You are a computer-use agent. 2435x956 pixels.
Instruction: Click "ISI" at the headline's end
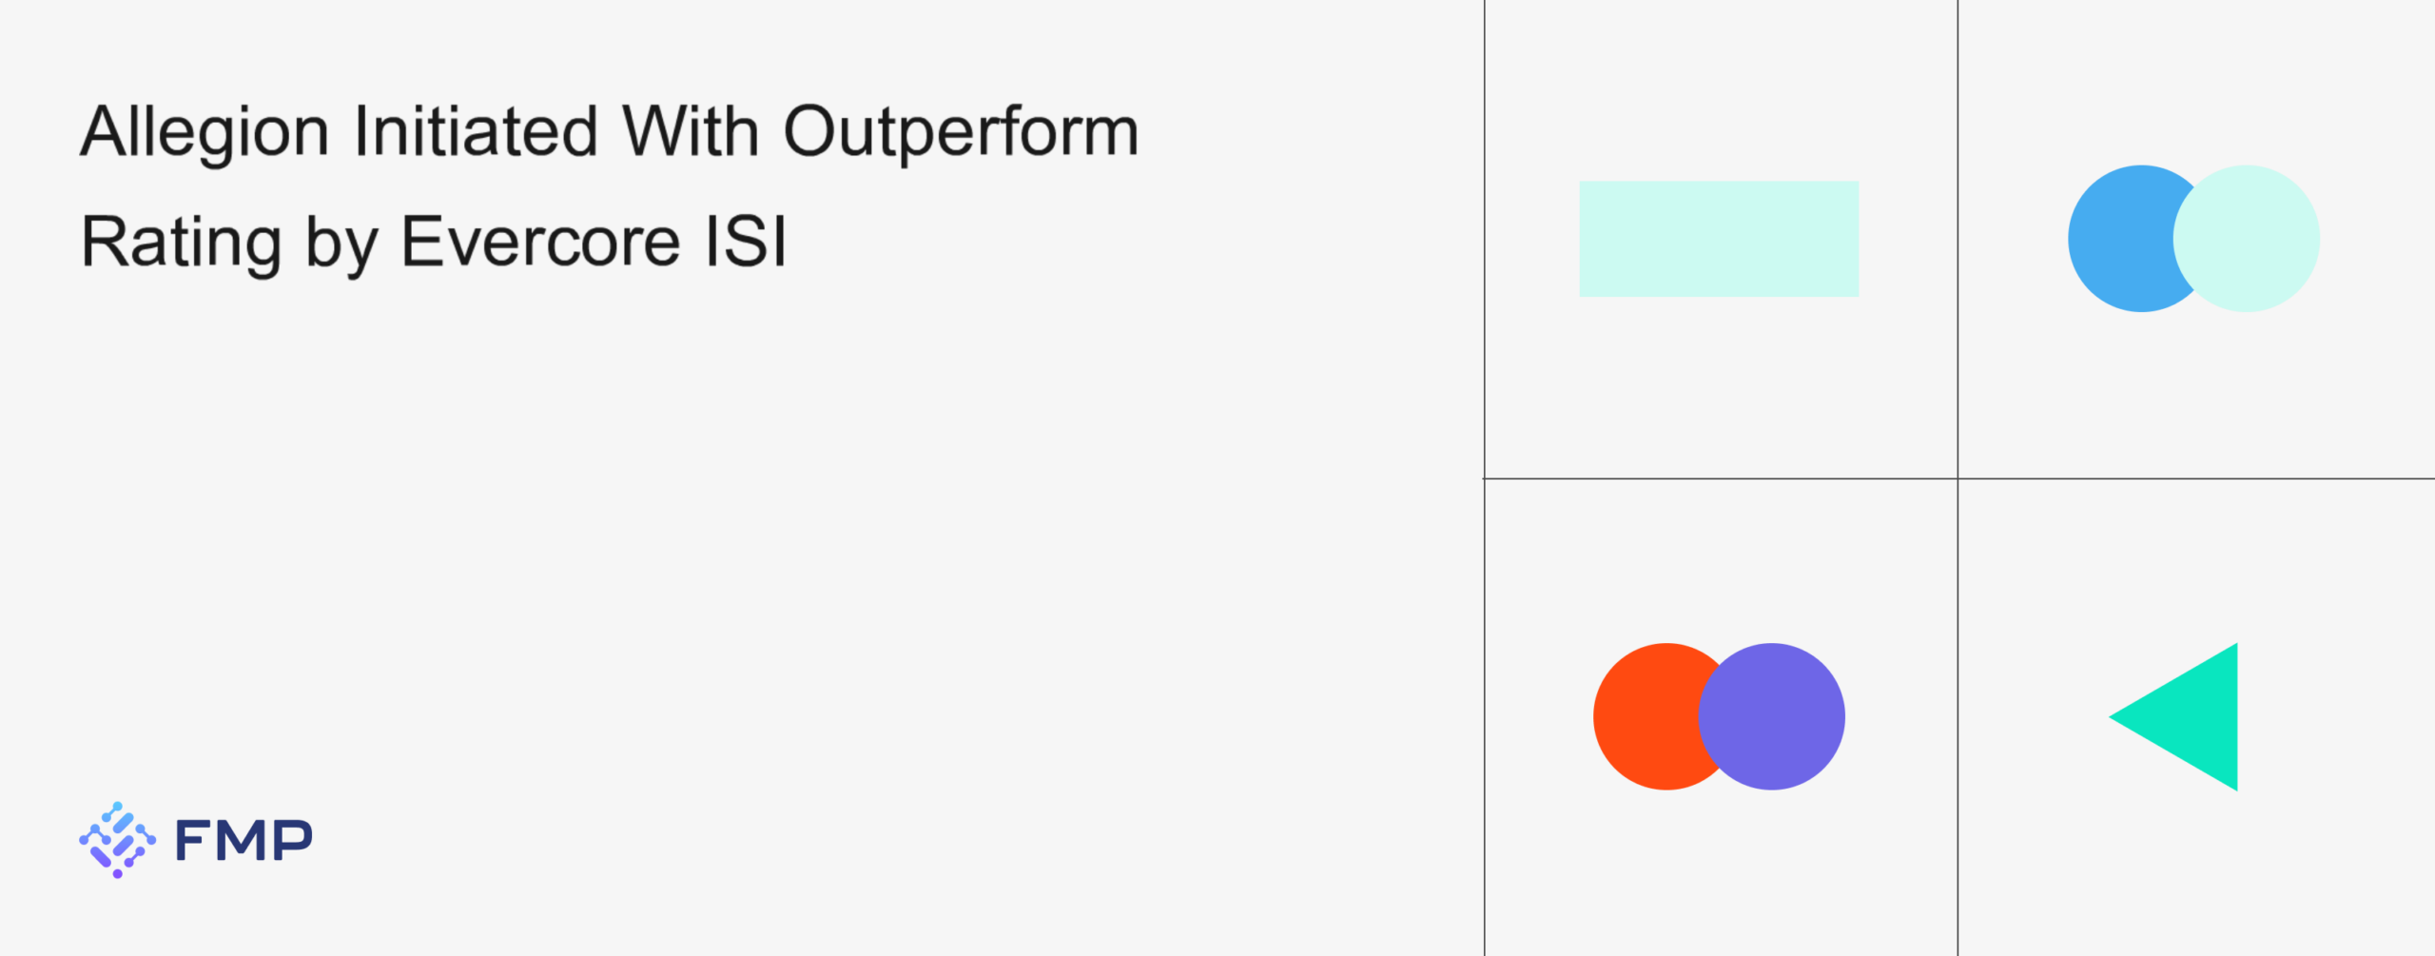point(746,242)
